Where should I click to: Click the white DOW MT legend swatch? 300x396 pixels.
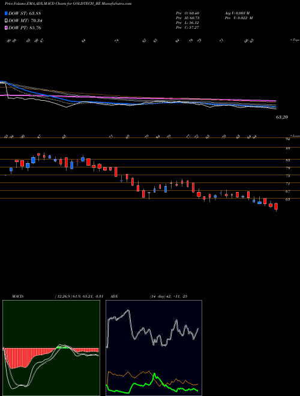click(x=6, y=21)
